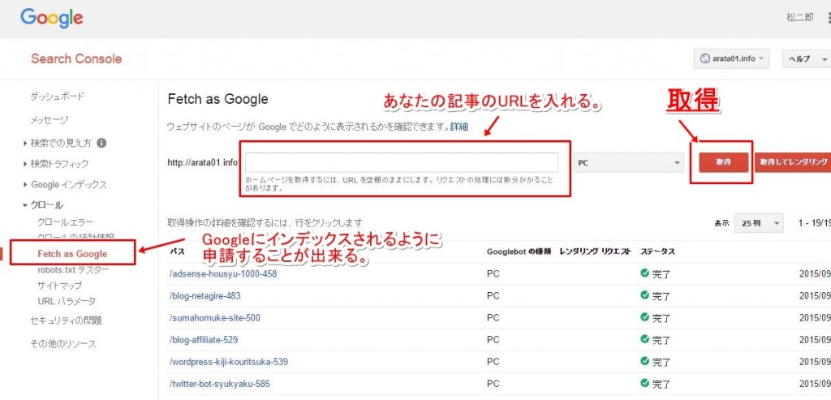Open /wordpress-kiji-kouritsuka-539 path link
The image size is (831, 400).
tap(228, 362)
